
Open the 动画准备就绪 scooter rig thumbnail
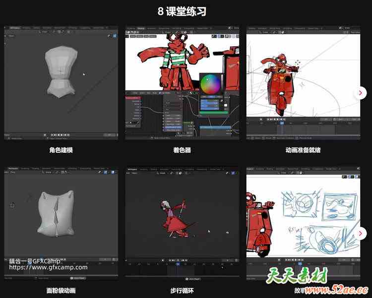click(303, 83)
